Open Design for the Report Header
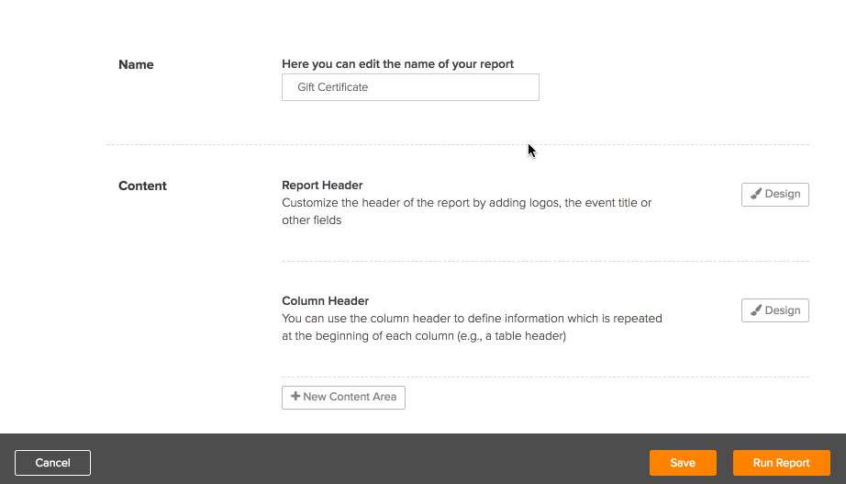Image resolution: width=846 pixels, height=484 pixels. pos(774,195)
